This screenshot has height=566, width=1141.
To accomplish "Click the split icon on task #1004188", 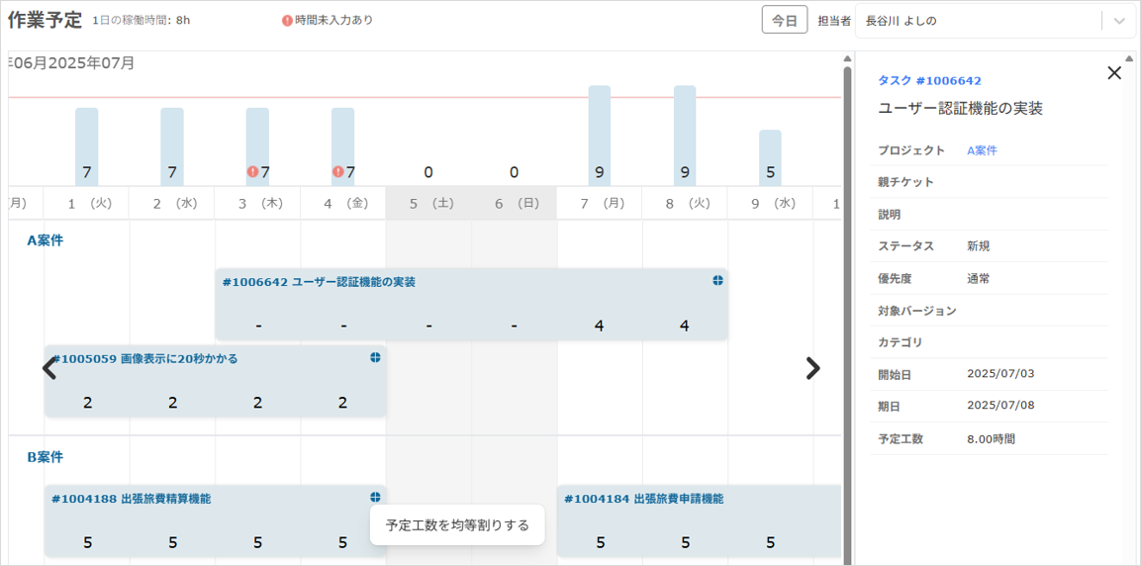I will click(375, 498).
